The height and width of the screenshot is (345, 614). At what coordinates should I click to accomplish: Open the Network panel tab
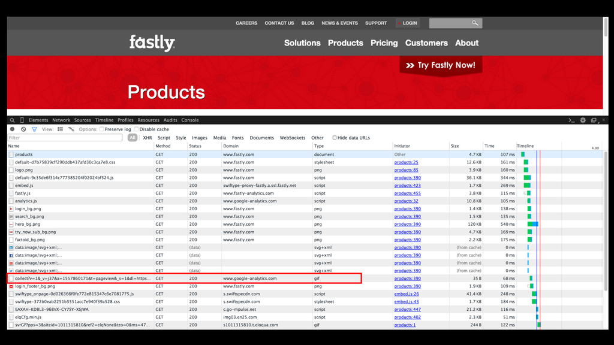(x=61, y=120)
